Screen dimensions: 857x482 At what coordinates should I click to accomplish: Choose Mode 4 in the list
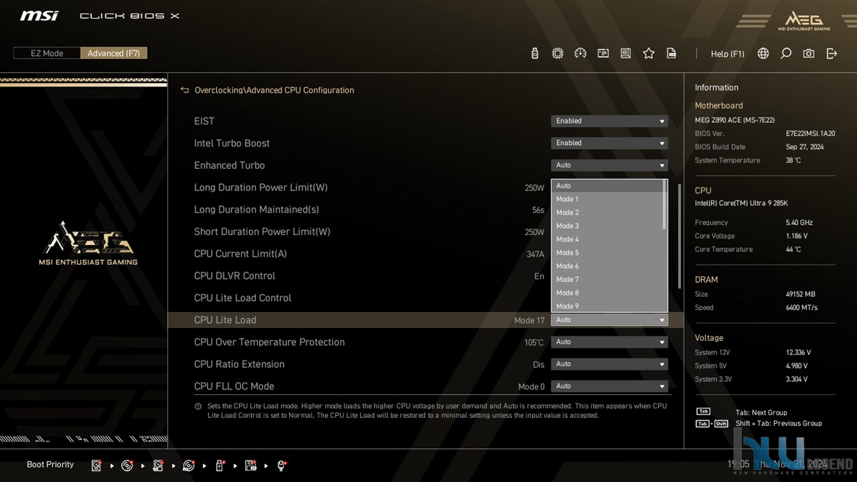tap(607, 239)
